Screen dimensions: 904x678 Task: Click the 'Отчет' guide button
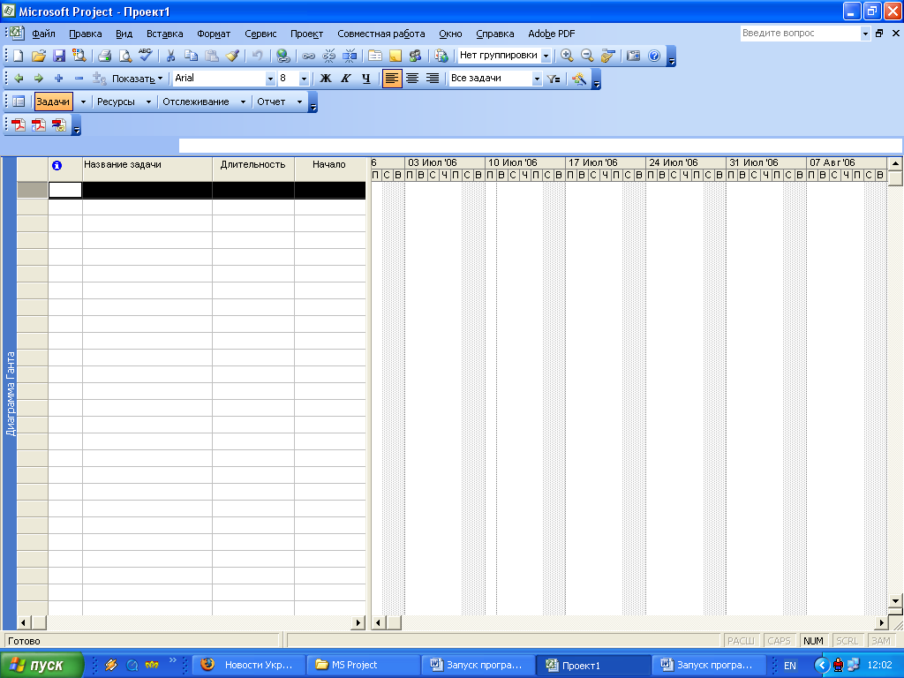coord(271,102)
